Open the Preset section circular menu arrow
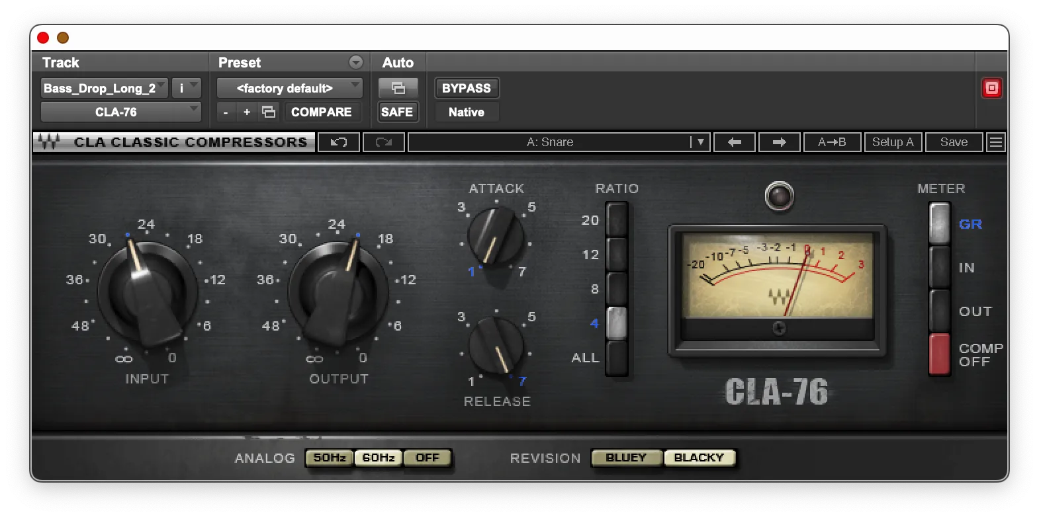1039x517 pixels. click(x=356, y=62)
